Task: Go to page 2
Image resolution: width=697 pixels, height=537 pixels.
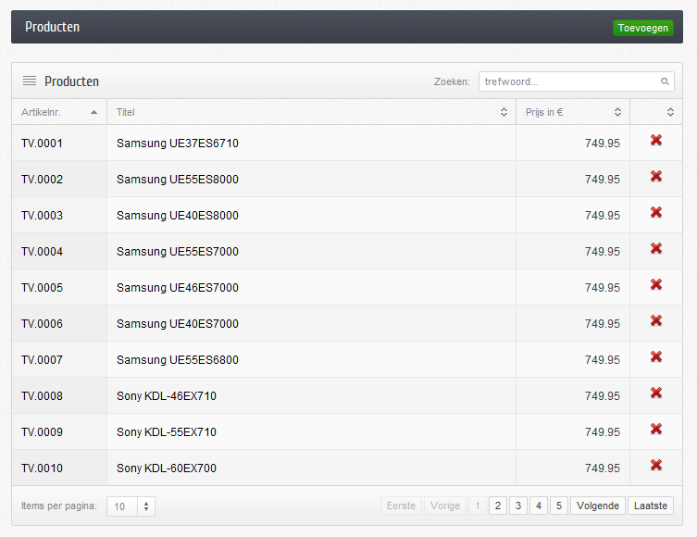Action: tap(498, 506)
